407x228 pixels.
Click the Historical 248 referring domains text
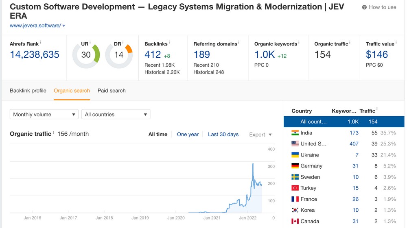click(209, 72)
